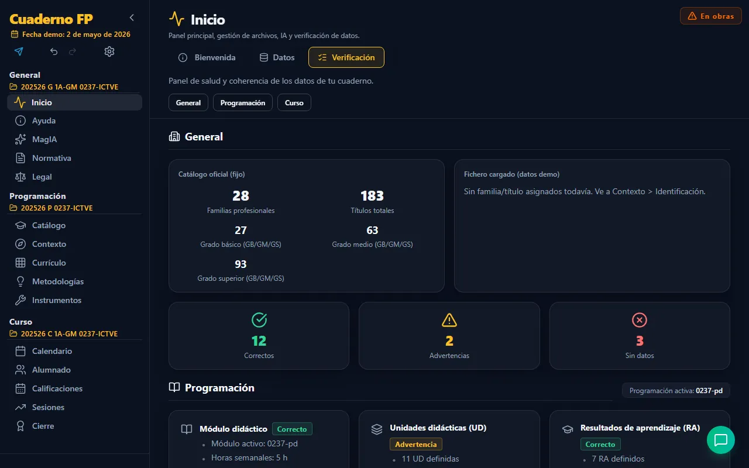Open MagIA in the sidebar
Viewport: 749px width, 468px height.
coord(74,139)
